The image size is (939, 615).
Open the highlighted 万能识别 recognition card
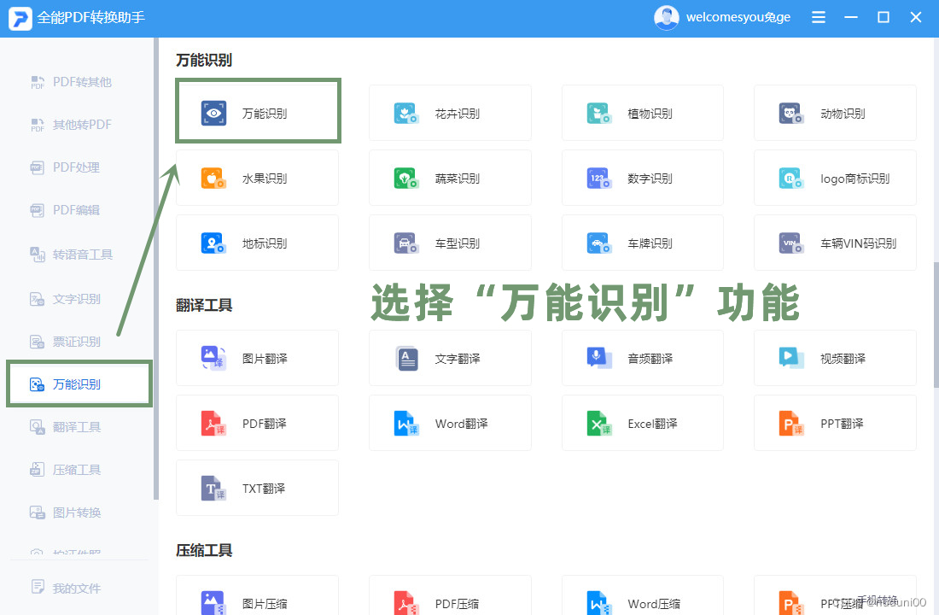click(257, 110)
